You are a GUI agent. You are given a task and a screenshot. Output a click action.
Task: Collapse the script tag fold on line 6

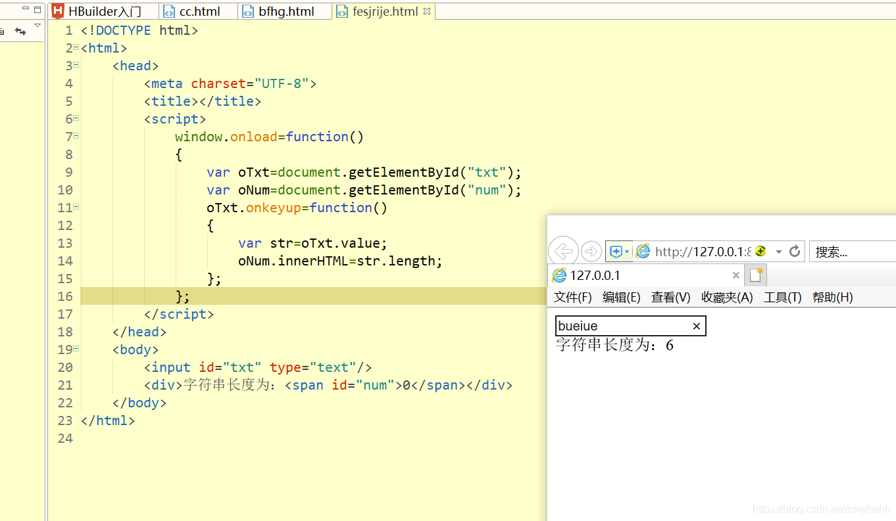[76, 118]
